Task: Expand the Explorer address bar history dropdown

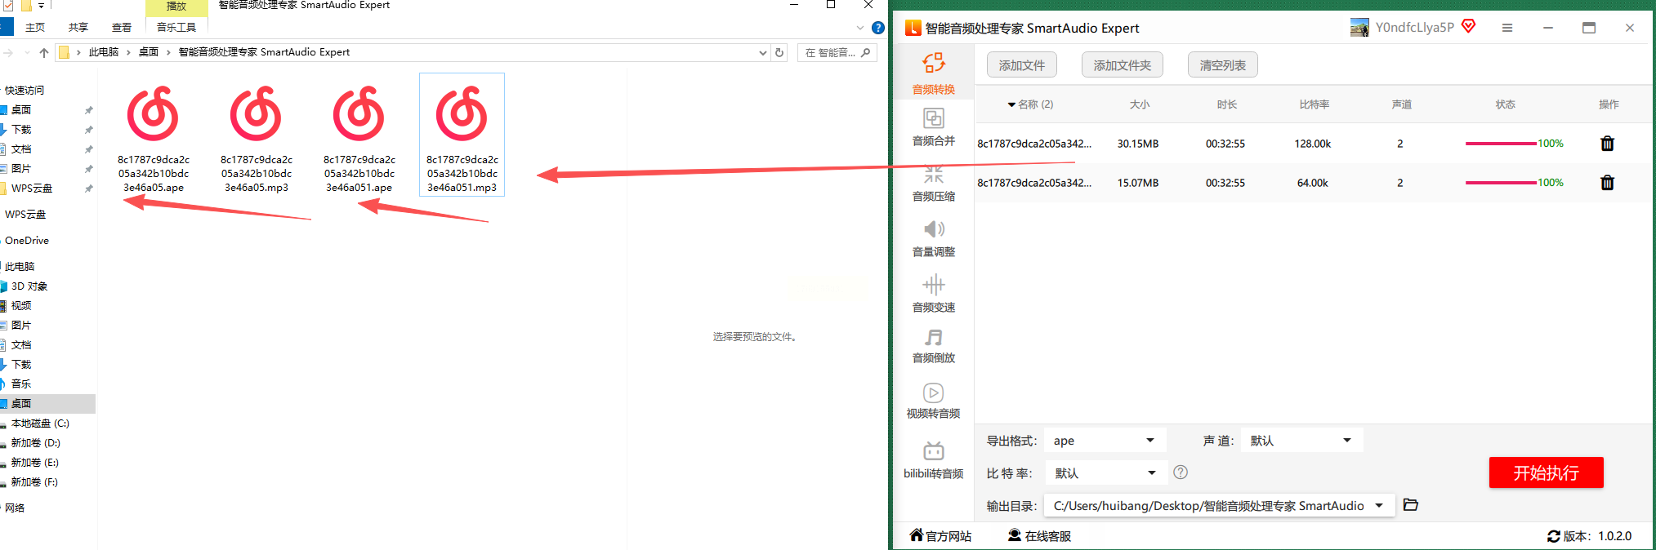Action: pyautogui.click(x=762, y=52)
